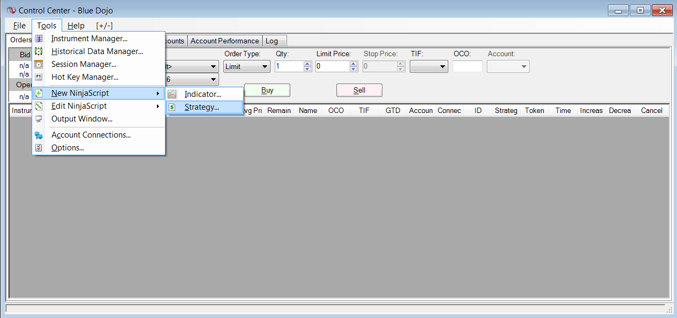Click the Strategy dollar icon in the submenu

[x=172, y=107]
